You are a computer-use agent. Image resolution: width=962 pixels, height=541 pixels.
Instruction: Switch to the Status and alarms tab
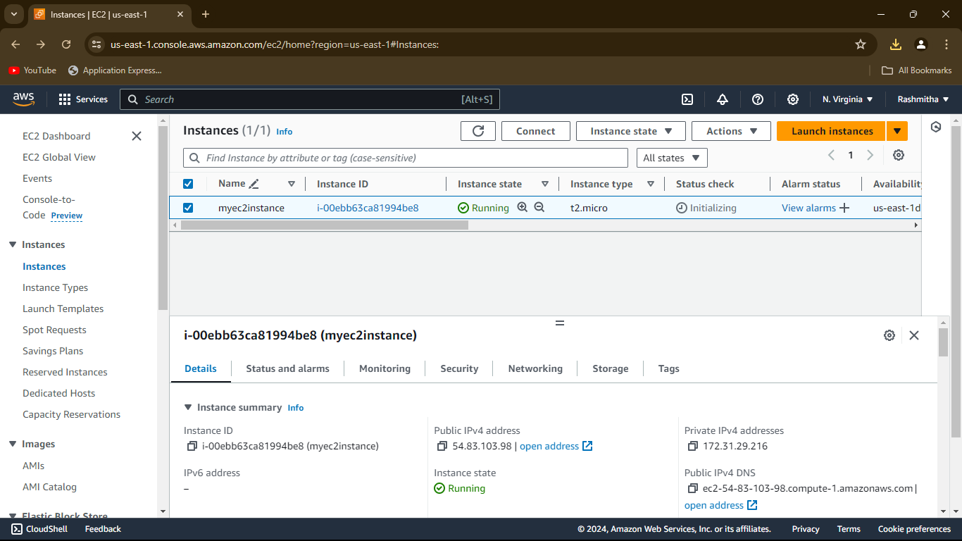click(287, 368)
